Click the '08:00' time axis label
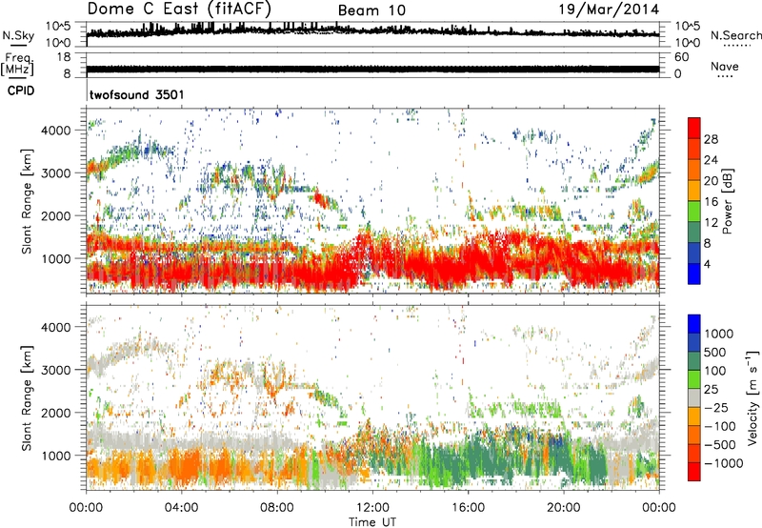Image resolution: width=762 pixels, height=528 pixels. [x=277, y=508]
